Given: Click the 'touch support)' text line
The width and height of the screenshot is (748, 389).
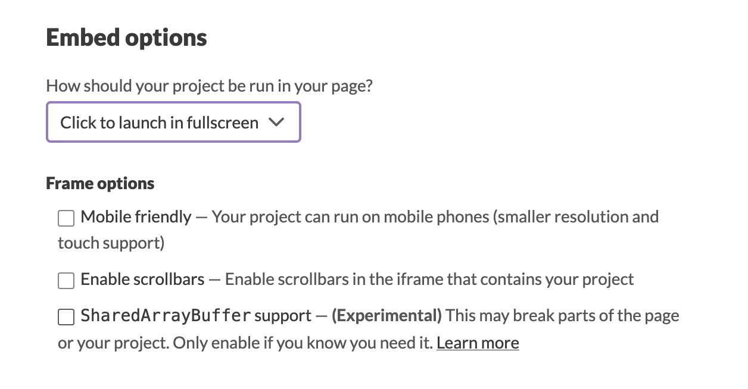Looking at the screenshot, I should pyautogui.click(x=111, y=243).
